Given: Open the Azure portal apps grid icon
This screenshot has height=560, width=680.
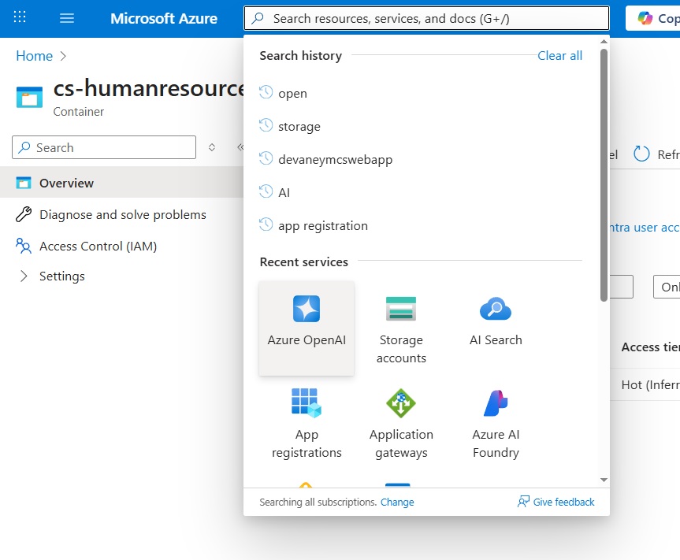Looking at the screenshot, I should coord(20,17).
